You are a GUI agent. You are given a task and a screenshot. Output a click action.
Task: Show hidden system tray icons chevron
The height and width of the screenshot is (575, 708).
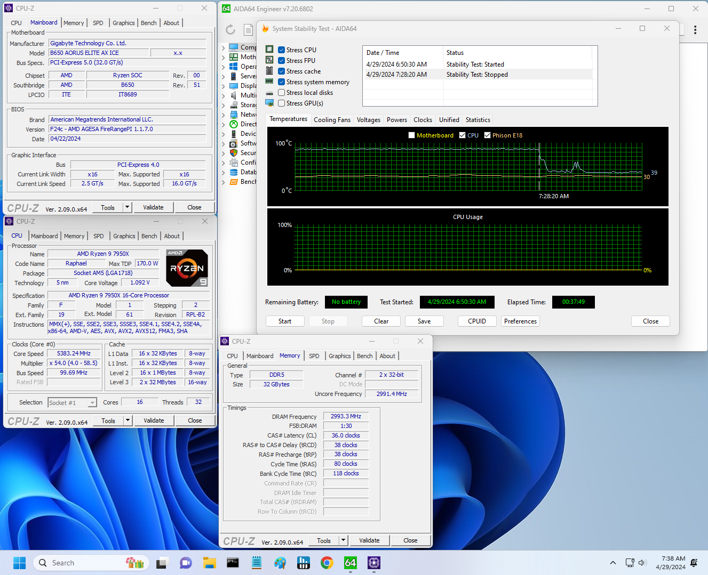coord(613,563)
